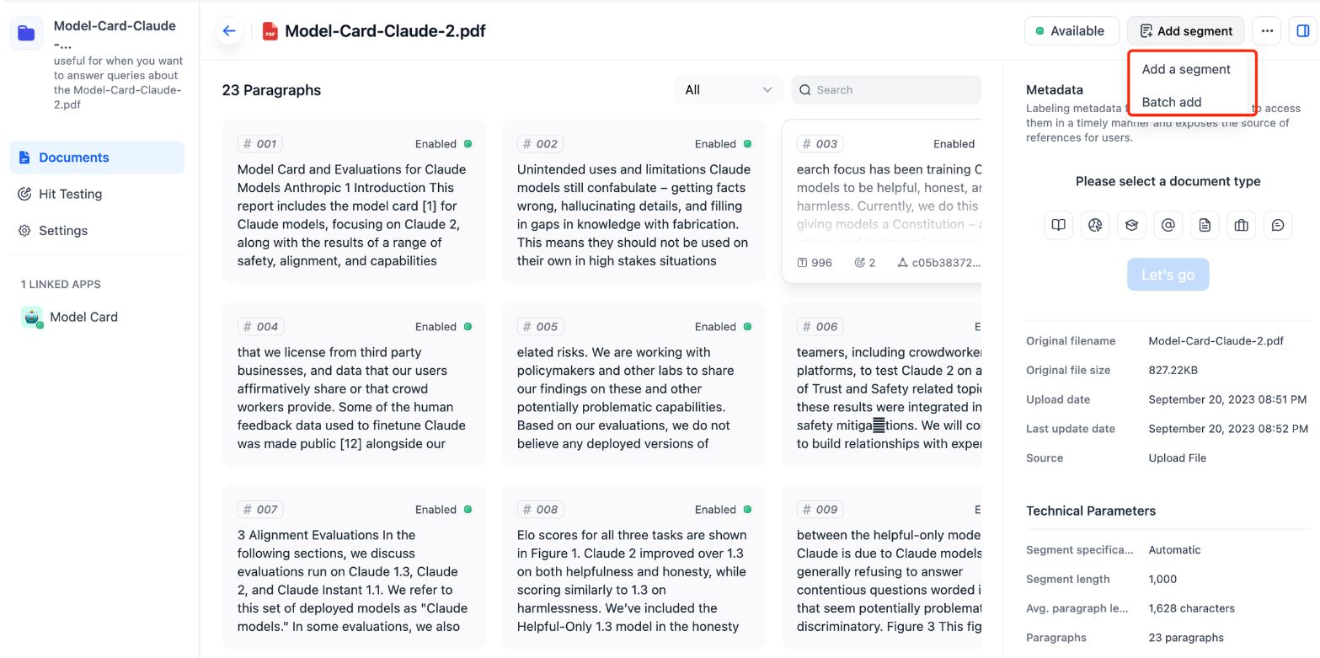Open the Available status dropdown

point(1071,31)
